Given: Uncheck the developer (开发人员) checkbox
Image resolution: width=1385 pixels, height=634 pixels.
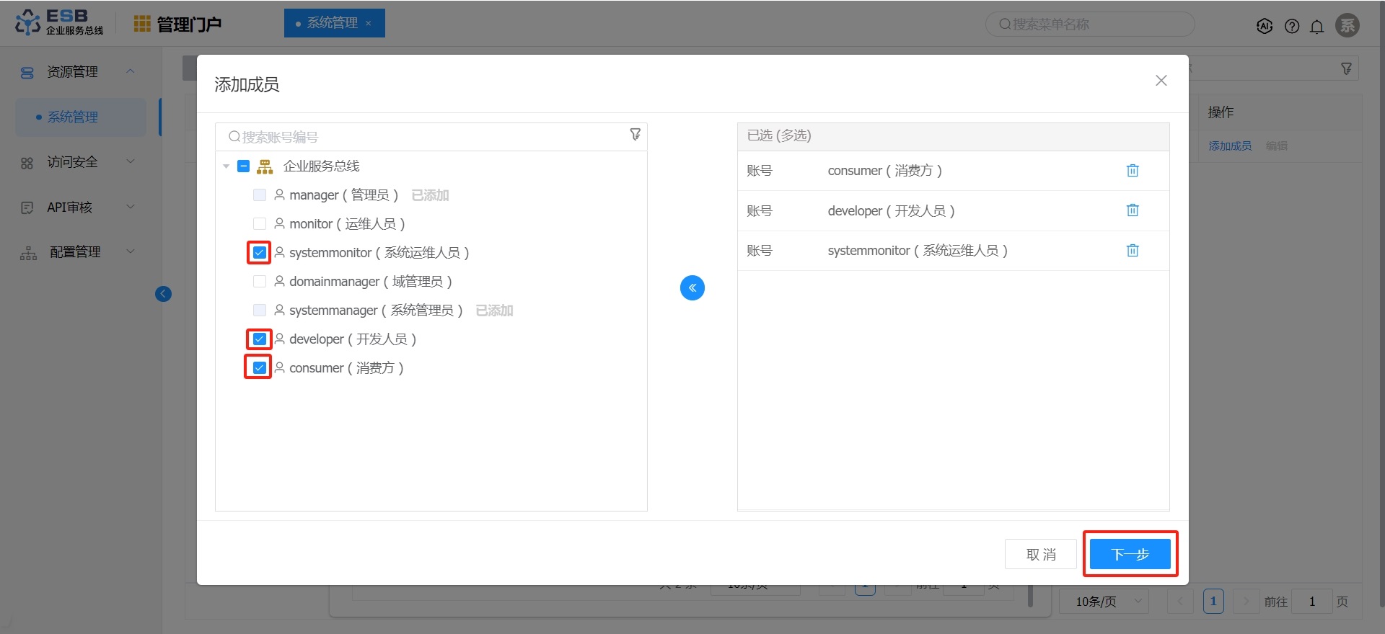Looking at the screenshot, I should click(260, 339).
